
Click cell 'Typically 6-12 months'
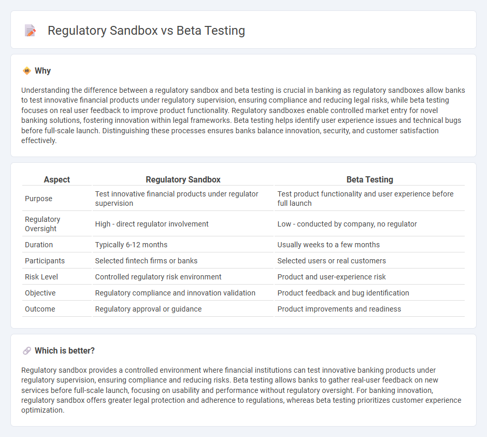pos(183,245)
